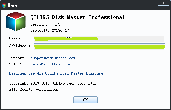This screenshot has height=110, width=171.
Task: Click inside the Lizenz field
Action: coord(99,39)
